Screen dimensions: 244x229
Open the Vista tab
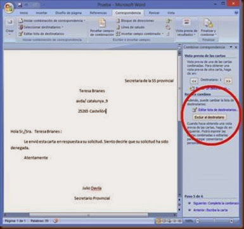171,13
